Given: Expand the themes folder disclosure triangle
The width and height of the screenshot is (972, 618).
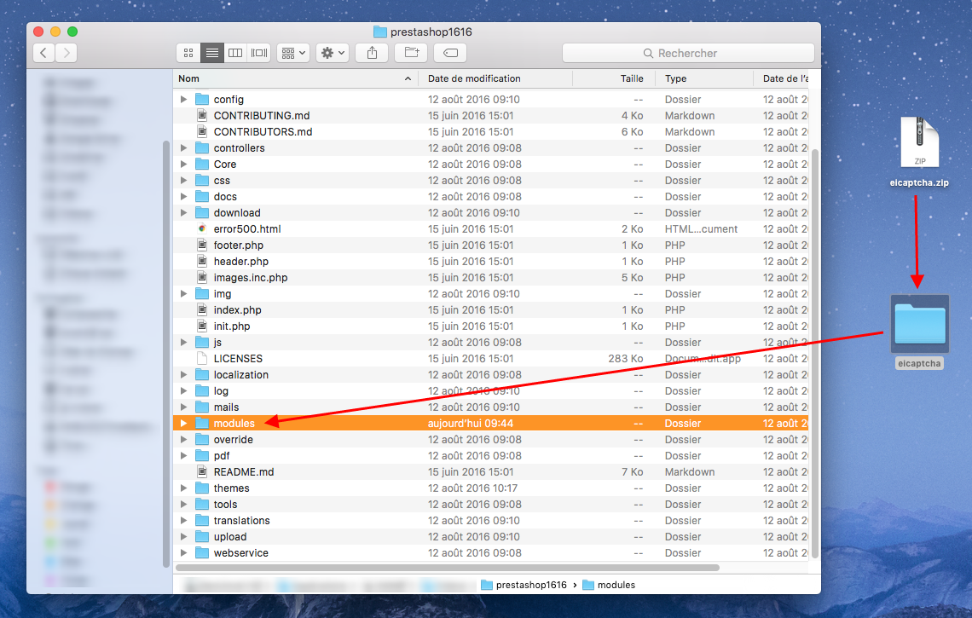Looking at the screenshot, I should [183, 488].
